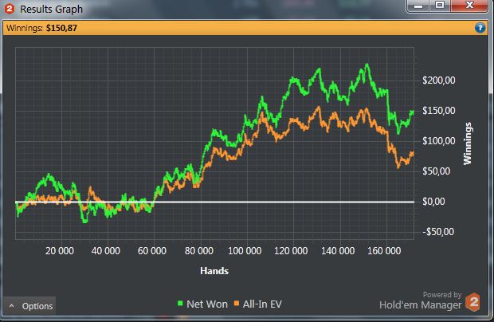Screen dimensions: 494x322
Task: Close the Results Graph window
Action: (x=469, y=6)
